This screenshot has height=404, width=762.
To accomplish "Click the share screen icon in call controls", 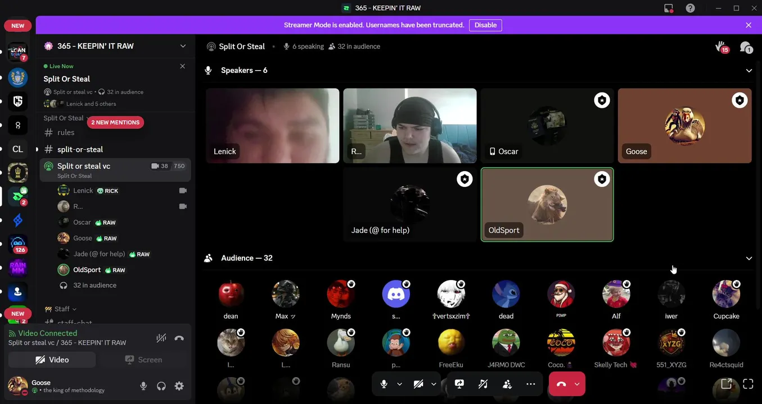I will (x=459, y=384).
